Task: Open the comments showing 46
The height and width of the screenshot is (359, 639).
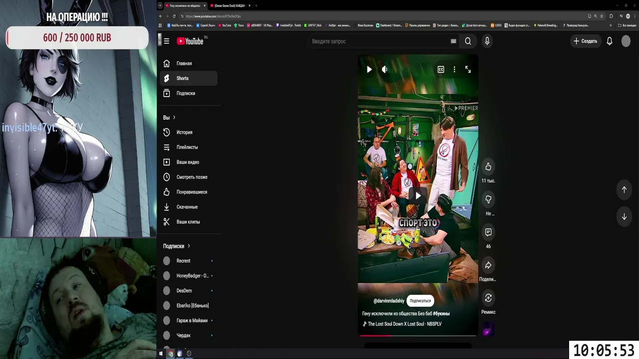Action: (488, 232)
